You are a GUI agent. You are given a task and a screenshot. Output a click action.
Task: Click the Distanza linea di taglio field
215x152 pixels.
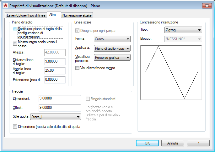(55, 62)
